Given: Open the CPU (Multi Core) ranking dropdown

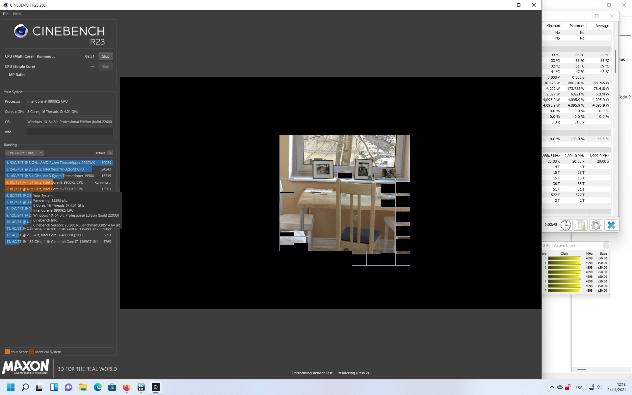Looking at the screenshot, I should 24,153.
